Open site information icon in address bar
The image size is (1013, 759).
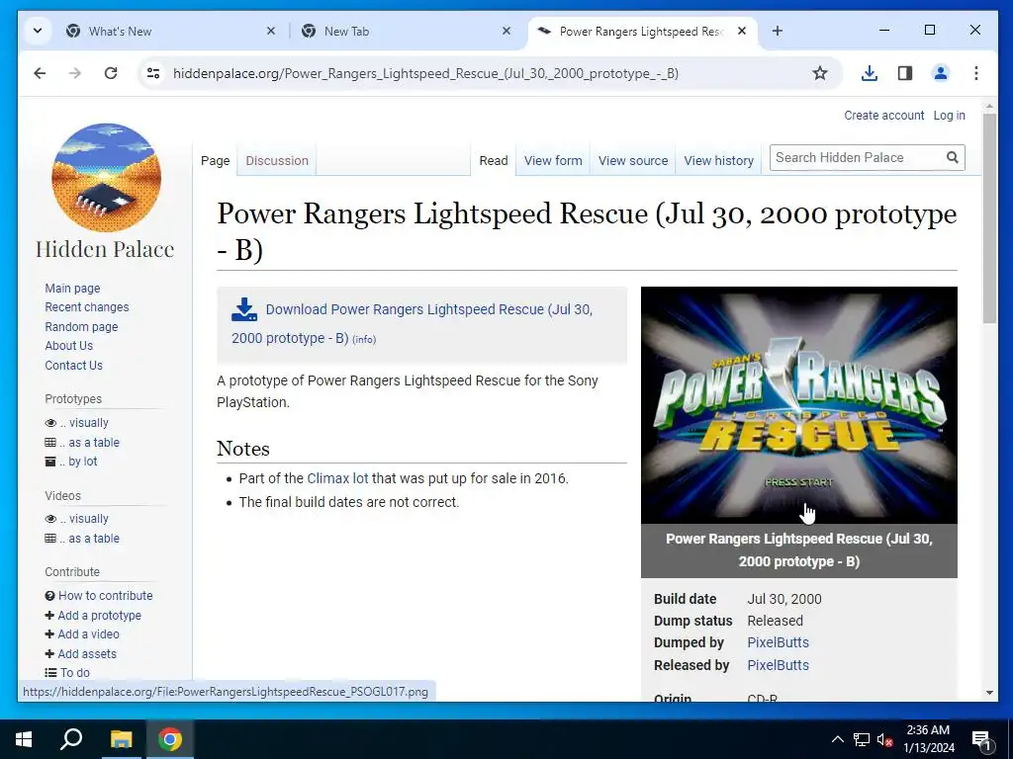(153, 73)
